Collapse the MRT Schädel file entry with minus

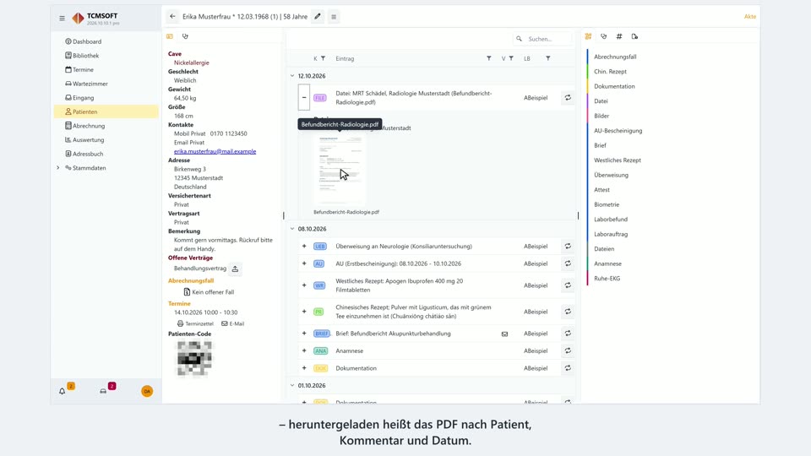(304, 98)
